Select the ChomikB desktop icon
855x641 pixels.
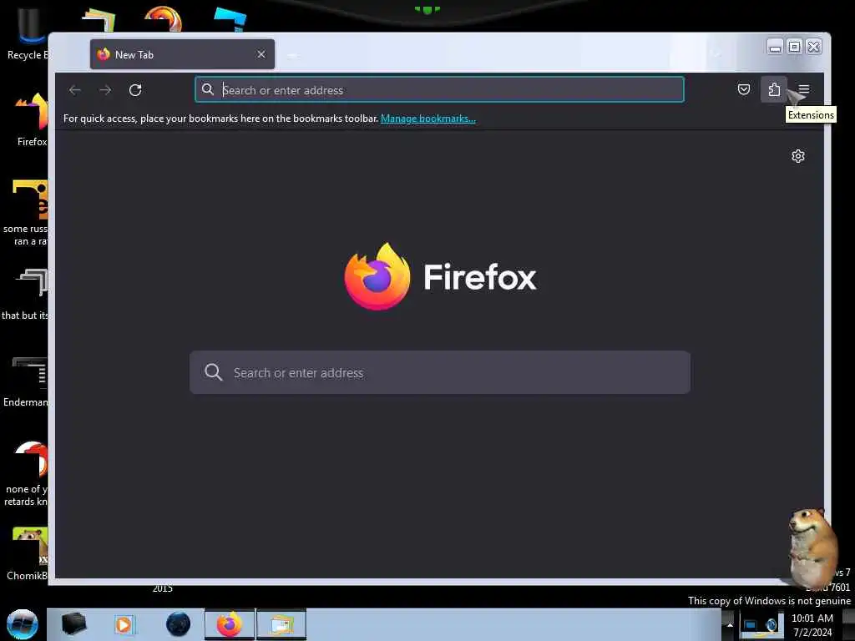(x=28, y=553)
